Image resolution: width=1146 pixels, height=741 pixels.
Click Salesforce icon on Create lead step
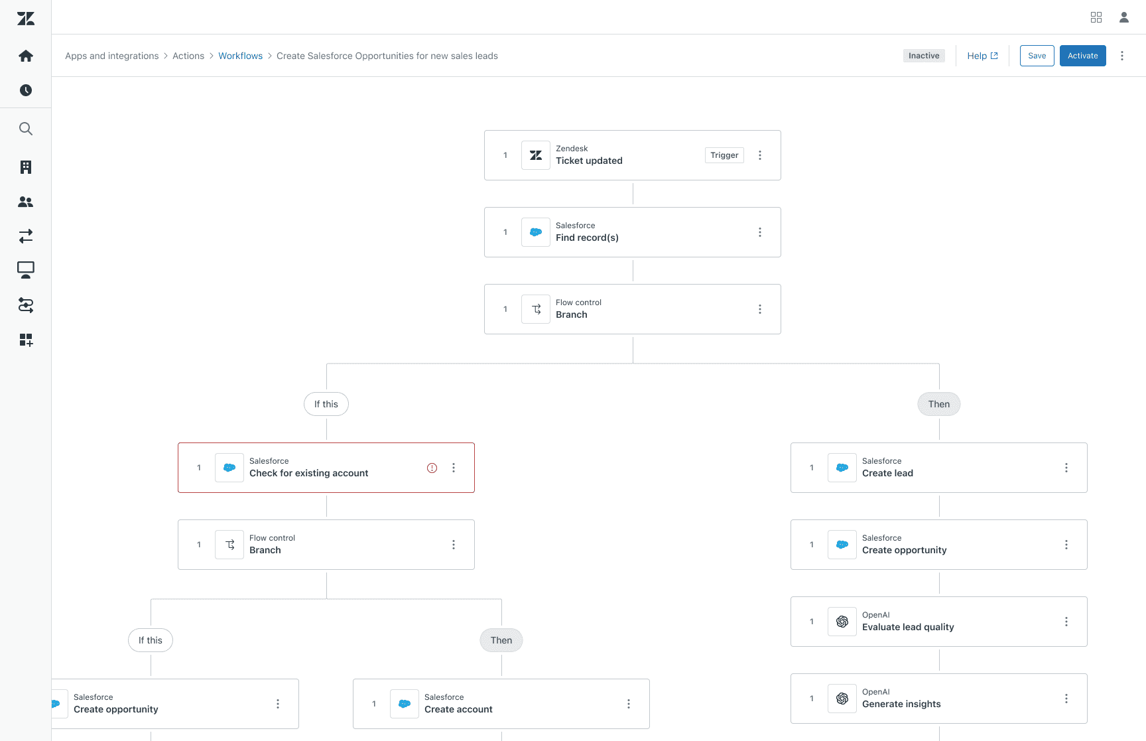842,468
